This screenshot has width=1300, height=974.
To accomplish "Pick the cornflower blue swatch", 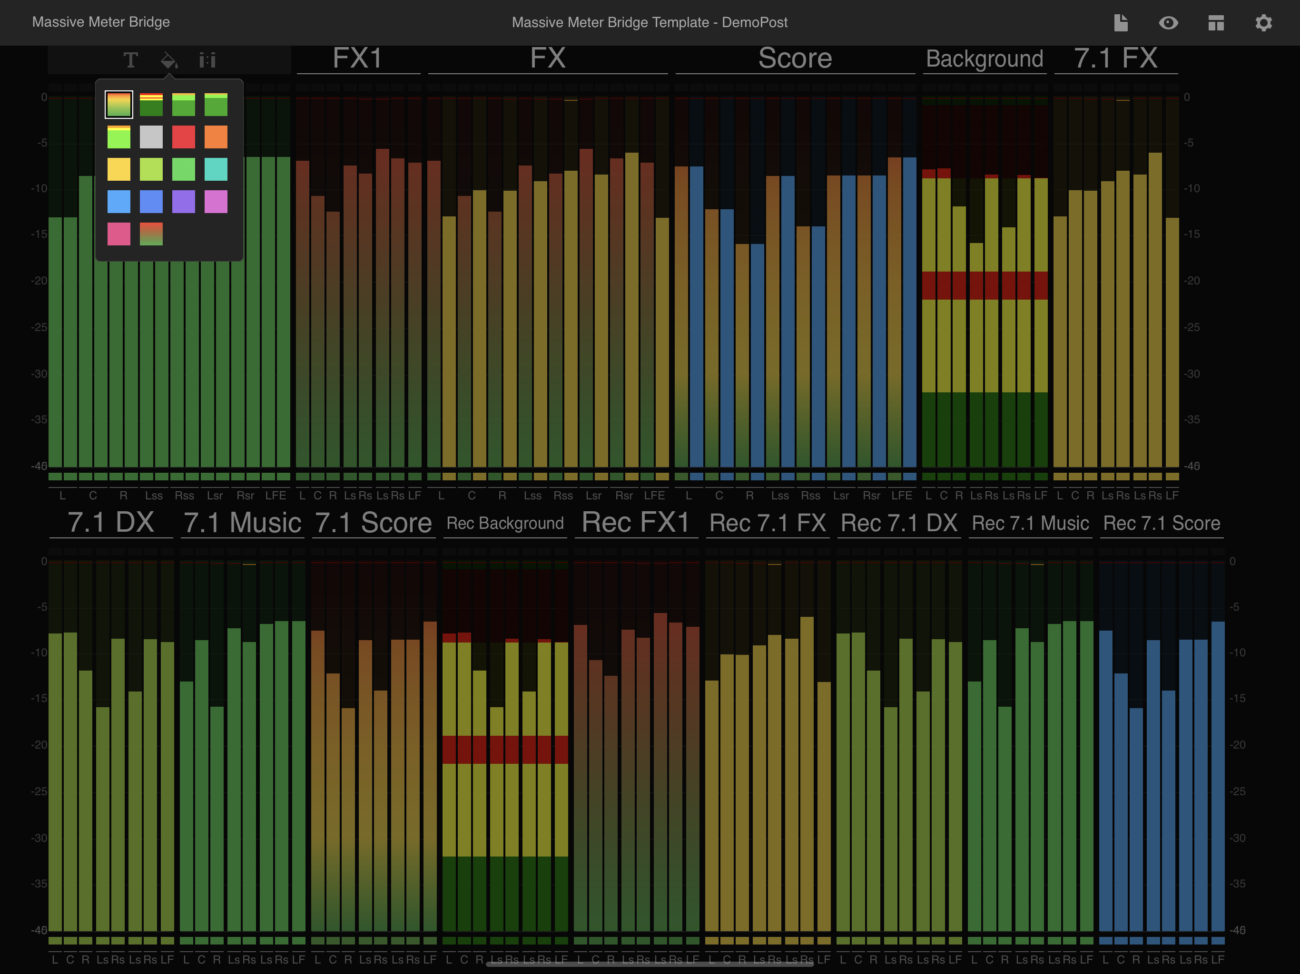I will pos(151,202).
